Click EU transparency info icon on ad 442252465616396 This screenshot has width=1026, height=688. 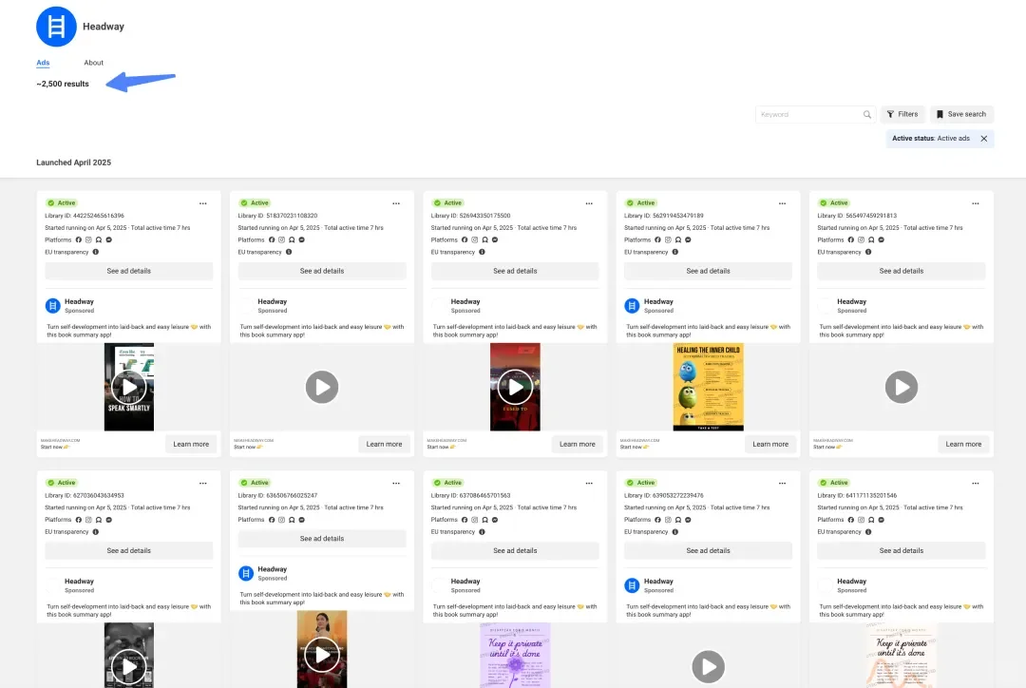[x=96, y=252]
